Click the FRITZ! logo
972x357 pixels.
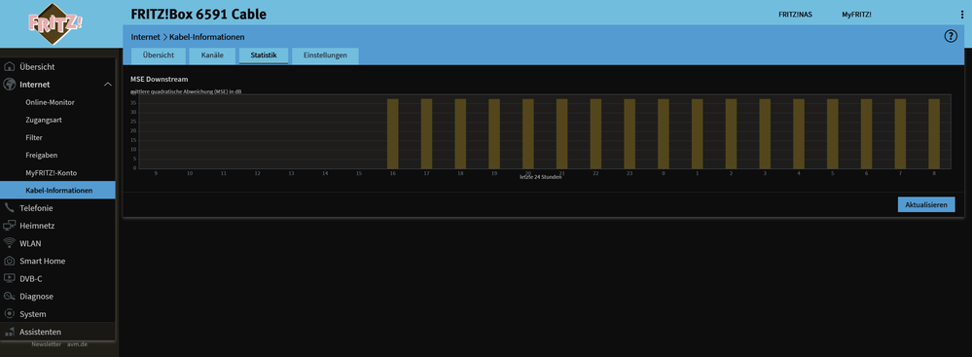click(55, 23)
